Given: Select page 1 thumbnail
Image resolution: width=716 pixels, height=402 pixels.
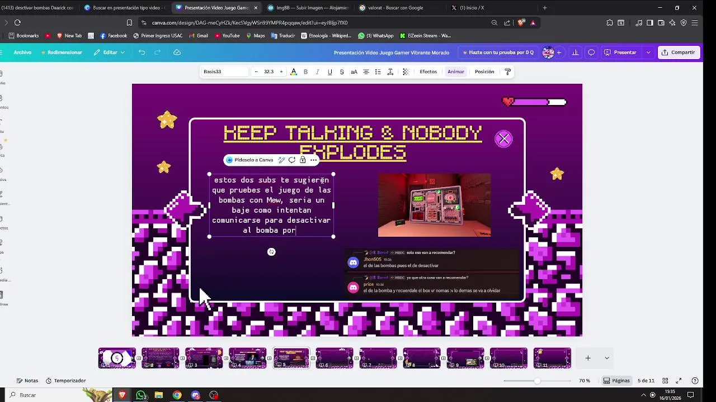Looking at the screenshot, I should point(117,358).
